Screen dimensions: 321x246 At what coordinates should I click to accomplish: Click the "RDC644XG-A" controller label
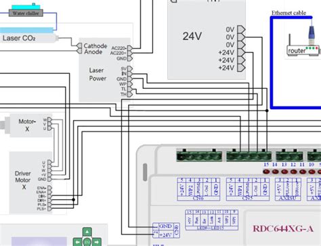283,228
